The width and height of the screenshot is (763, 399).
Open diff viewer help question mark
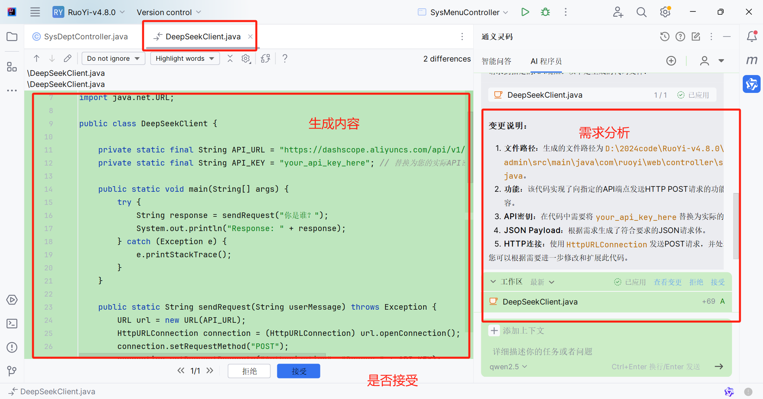tap(285, 58)
